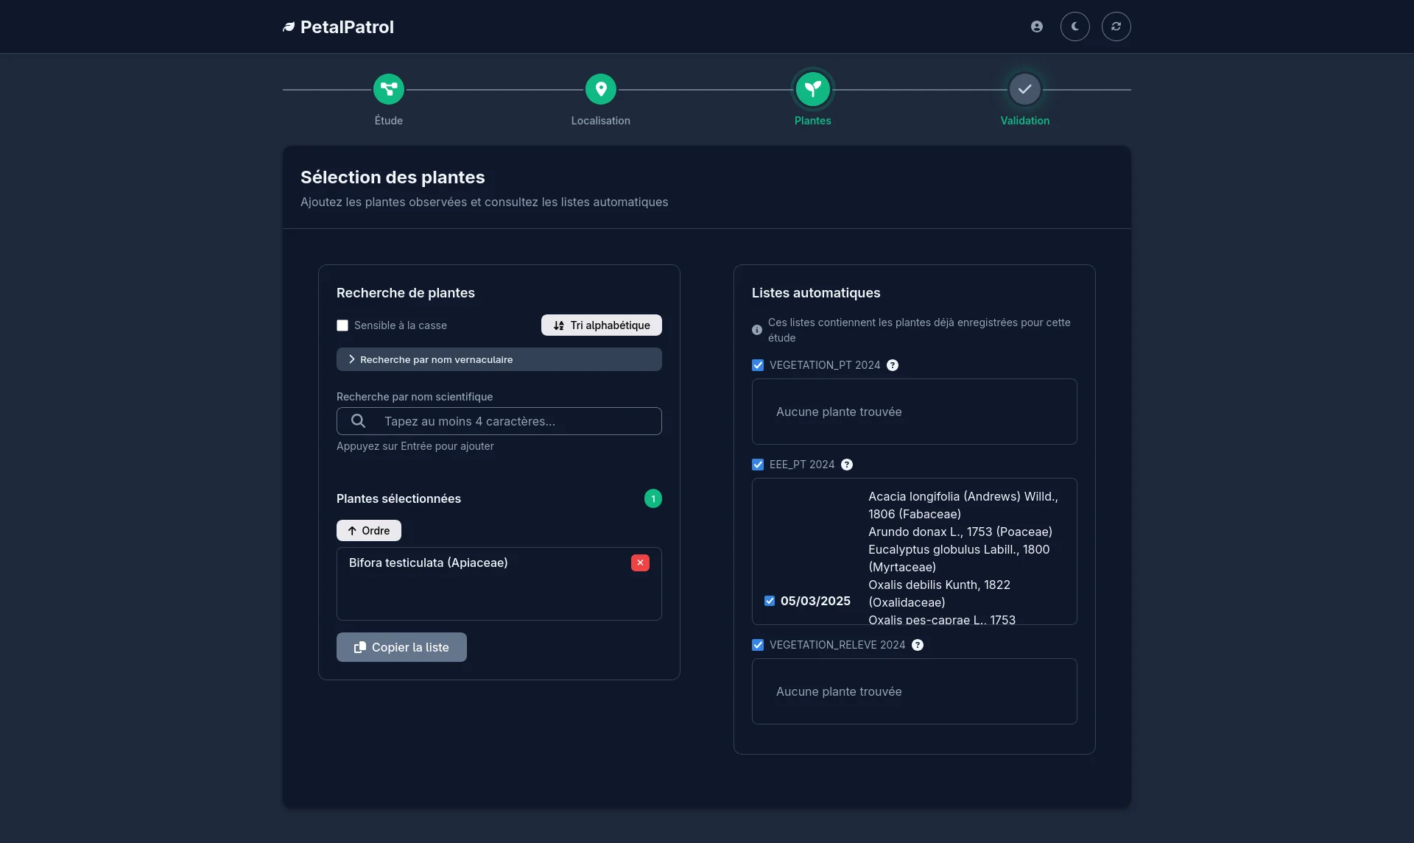Click Arundo donax L., 1753 (Poaceae) entry
This screenshot has width=1414, height=843.
(960, 532)
